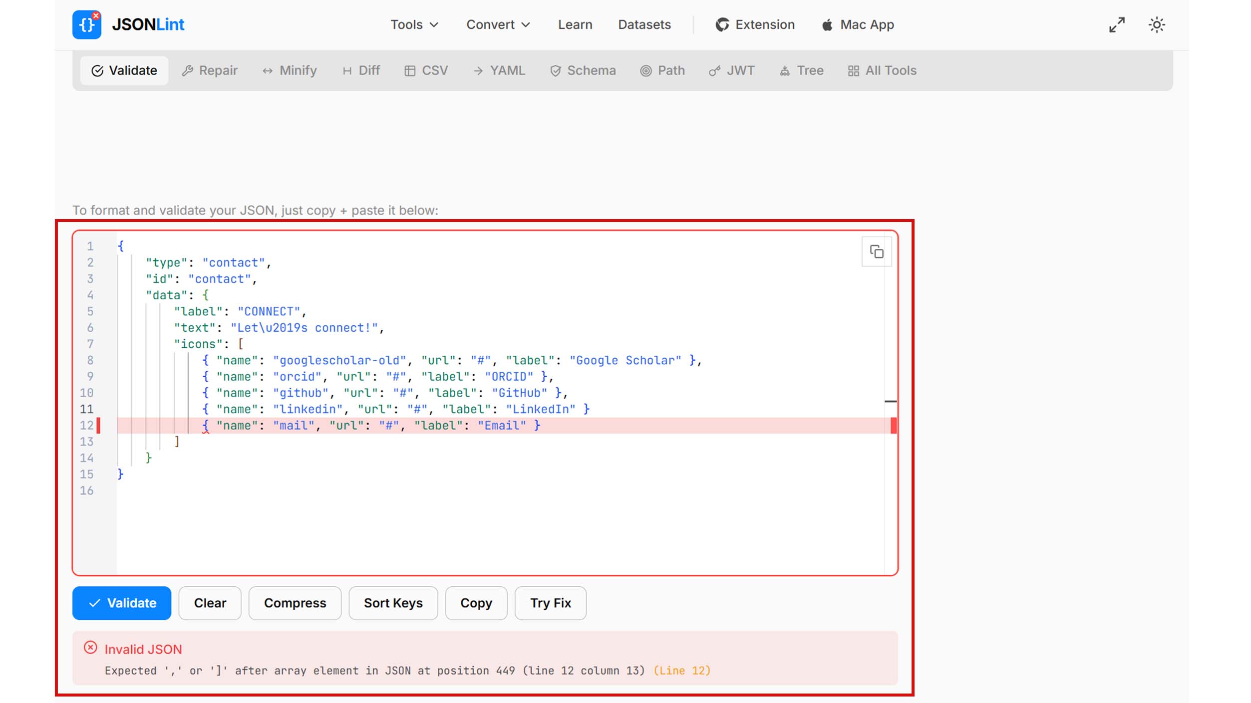This screenshot has width=1251, height=703.
Task: Open the JSONLint home text link
Action: [x=148, y=24]
